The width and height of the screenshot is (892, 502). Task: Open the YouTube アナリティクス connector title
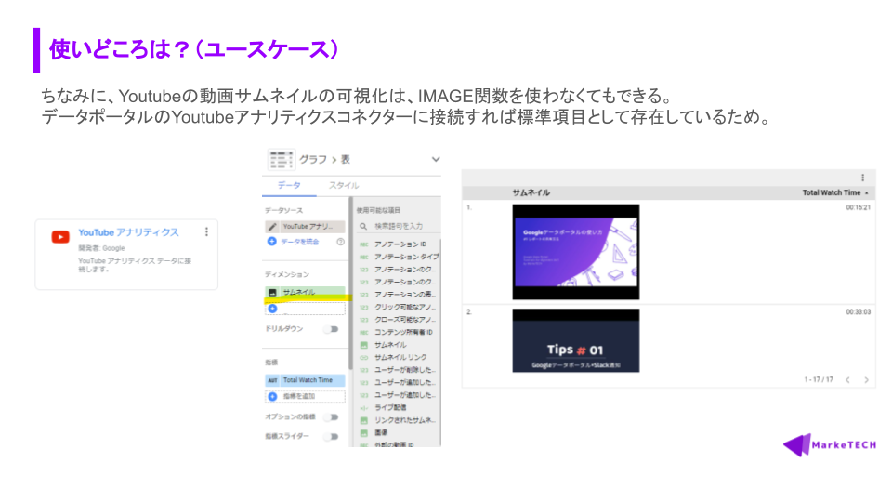[128, 232]
